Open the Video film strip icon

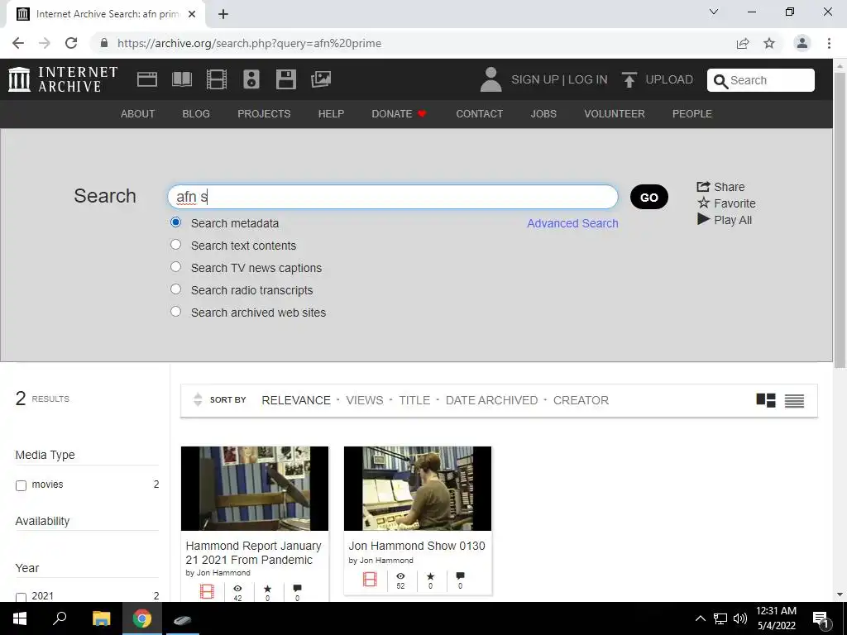tap(217, 79)
